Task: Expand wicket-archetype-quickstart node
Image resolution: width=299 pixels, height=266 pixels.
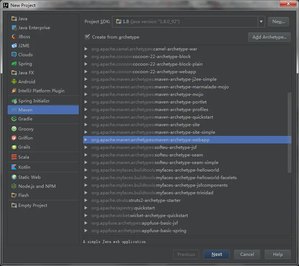Action: pyautogui.click(x=86, y=216)
